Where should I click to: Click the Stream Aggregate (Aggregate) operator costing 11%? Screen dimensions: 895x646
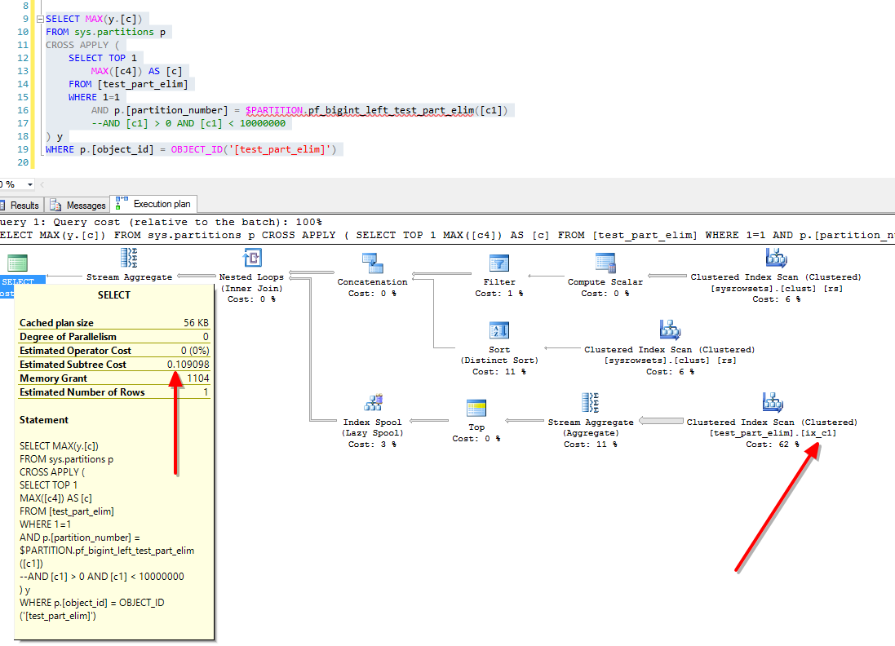point(590,403)
